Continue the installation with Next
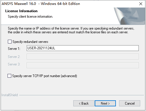 point(105,103)
